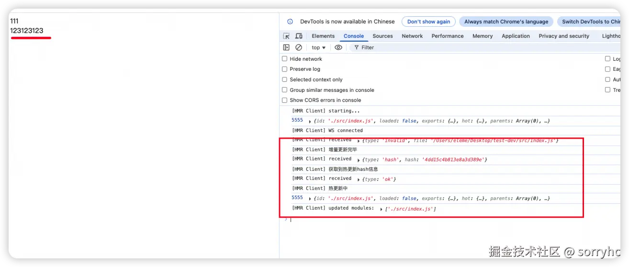Switch to the Performance tab

(x=448, y=36)
